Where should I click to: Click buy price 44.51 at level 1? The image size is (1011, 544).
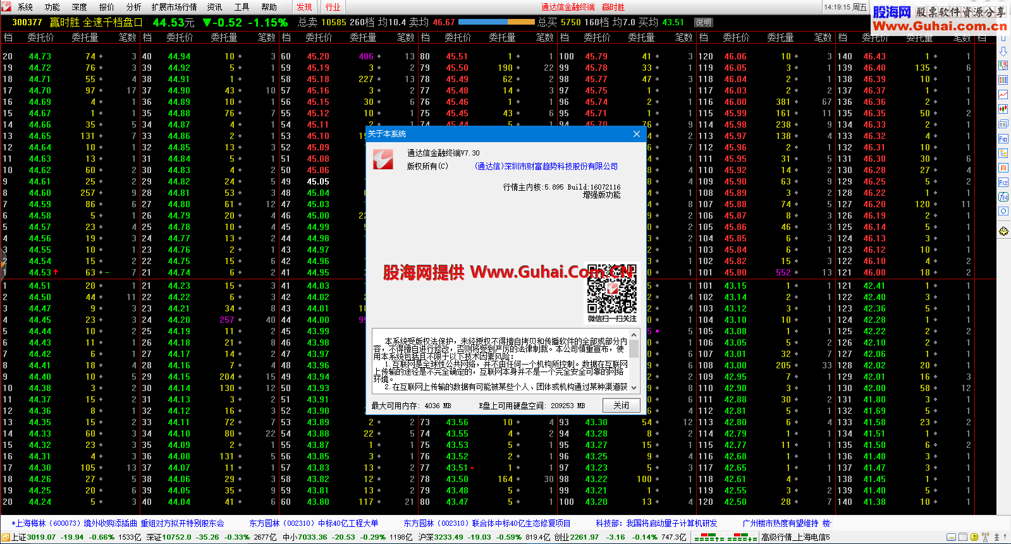[x=40, y=286]
